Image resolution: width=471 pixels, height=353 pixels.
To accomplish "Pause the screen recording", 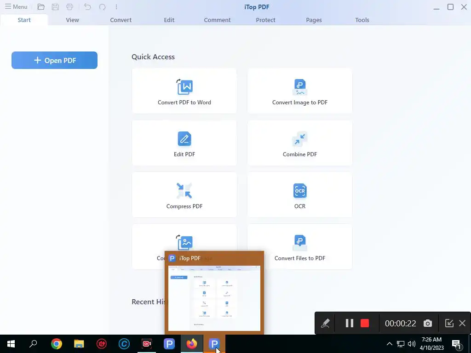I will tap(350, 323).
